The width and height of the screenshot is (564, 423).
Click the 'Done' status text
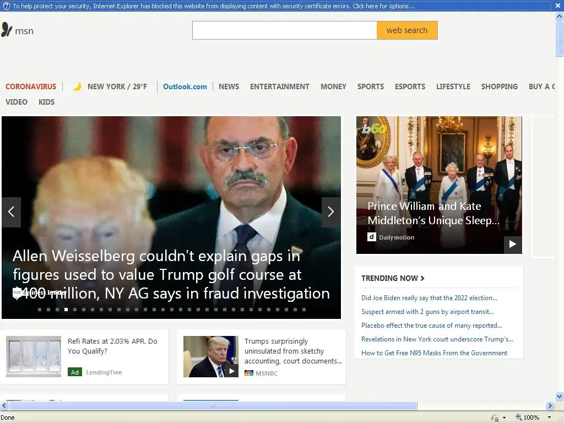[8, 417]
